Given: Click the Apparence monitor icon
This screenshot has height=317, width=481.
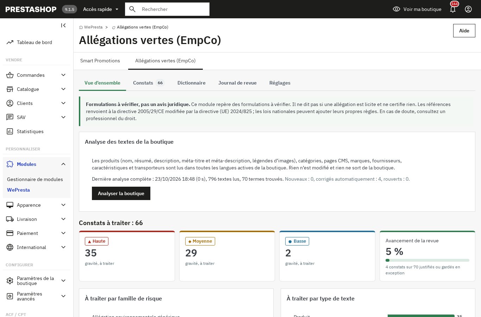Looking at the screenshot, I should (x=10, y=205).
